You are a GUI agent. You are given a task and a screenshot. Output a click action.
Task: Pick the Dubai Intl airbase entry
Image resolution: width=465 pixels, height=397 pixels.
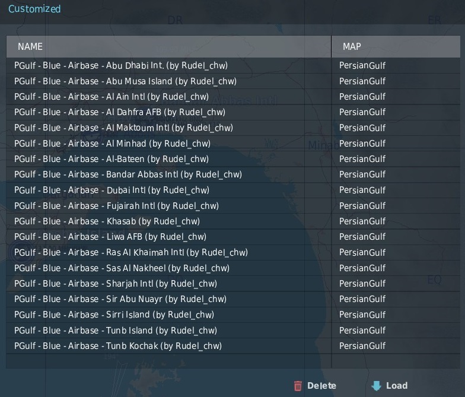[112, 190]
